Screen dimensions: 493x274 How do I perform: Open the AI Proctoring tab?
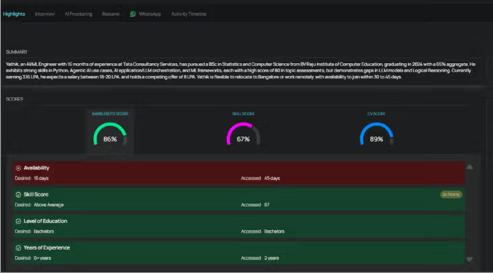coord(78,14)
